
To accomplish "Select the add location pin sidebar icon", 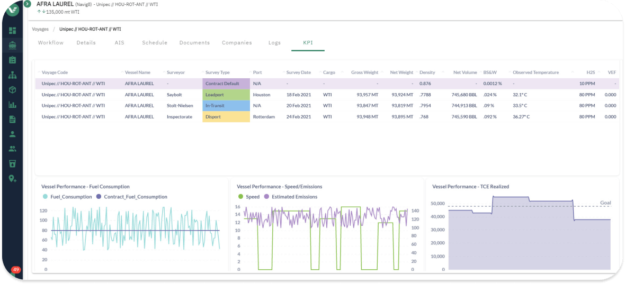I will pyautogui.click(x=12, y=179).
